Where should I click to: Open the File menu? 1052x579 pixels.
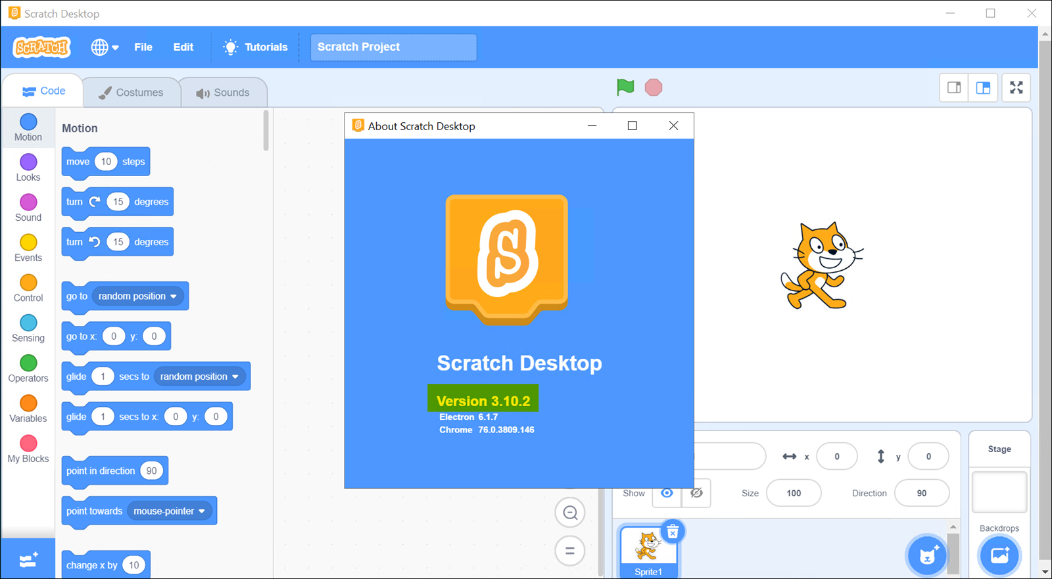click(x=143, y=47)
